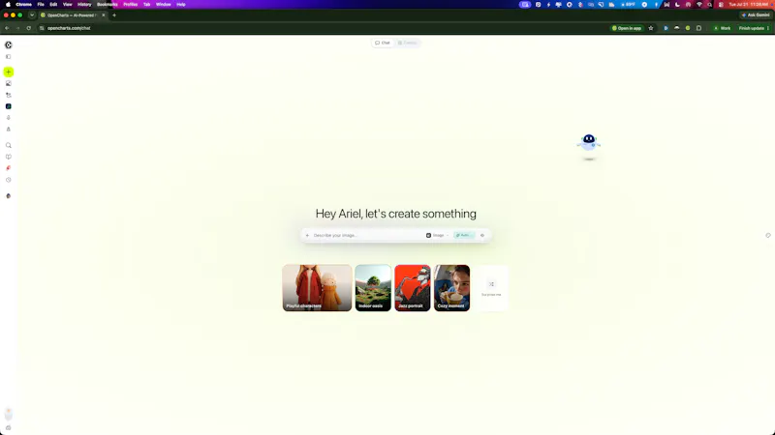Image resolution: width=775 pixels, height=435 pixels.
Task: Open the dark blue square sidebar icon
Action: pyautogui.click(x=9, y=106)
